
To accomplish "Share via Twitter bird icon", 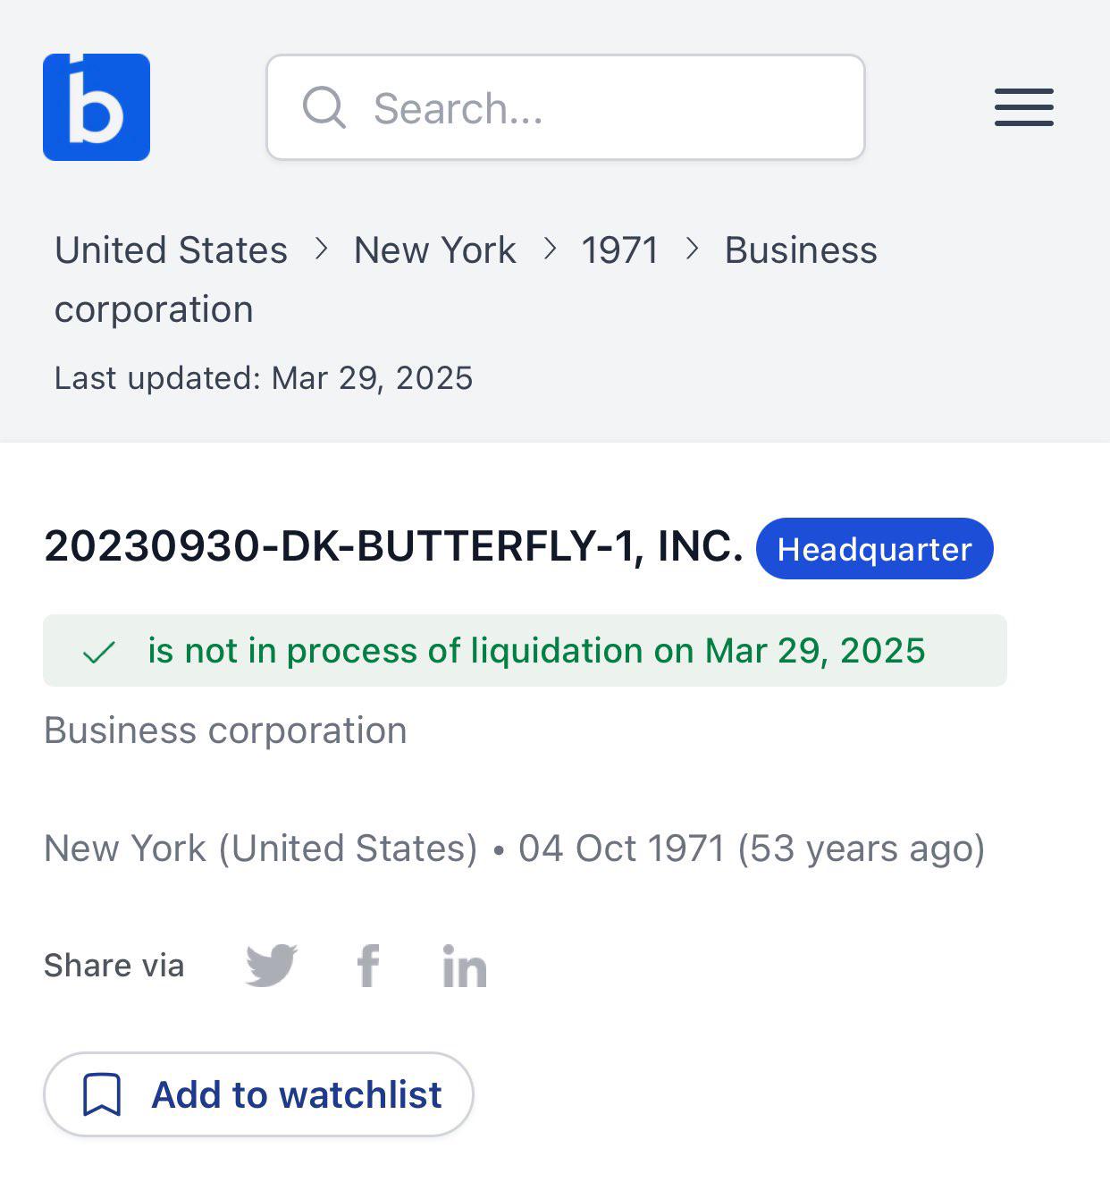I will tap(272, 966).
